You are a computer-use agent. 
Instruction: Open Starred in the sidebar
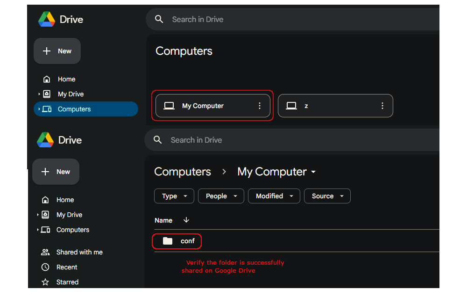tap(68, 282)
